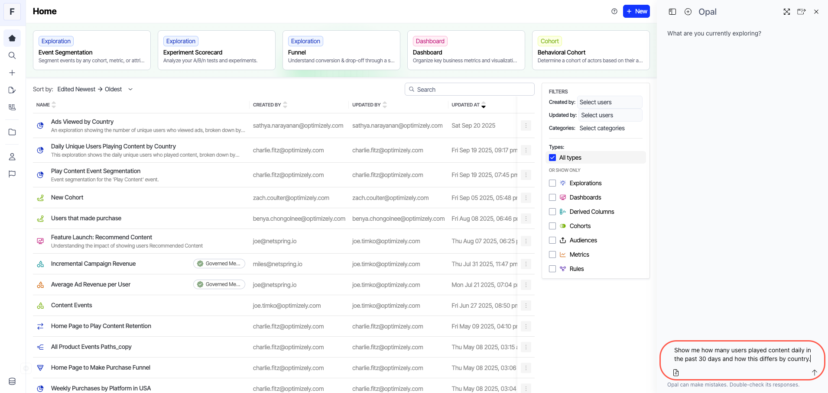Click the help question mark icon
828x393 pixels.
614,11
